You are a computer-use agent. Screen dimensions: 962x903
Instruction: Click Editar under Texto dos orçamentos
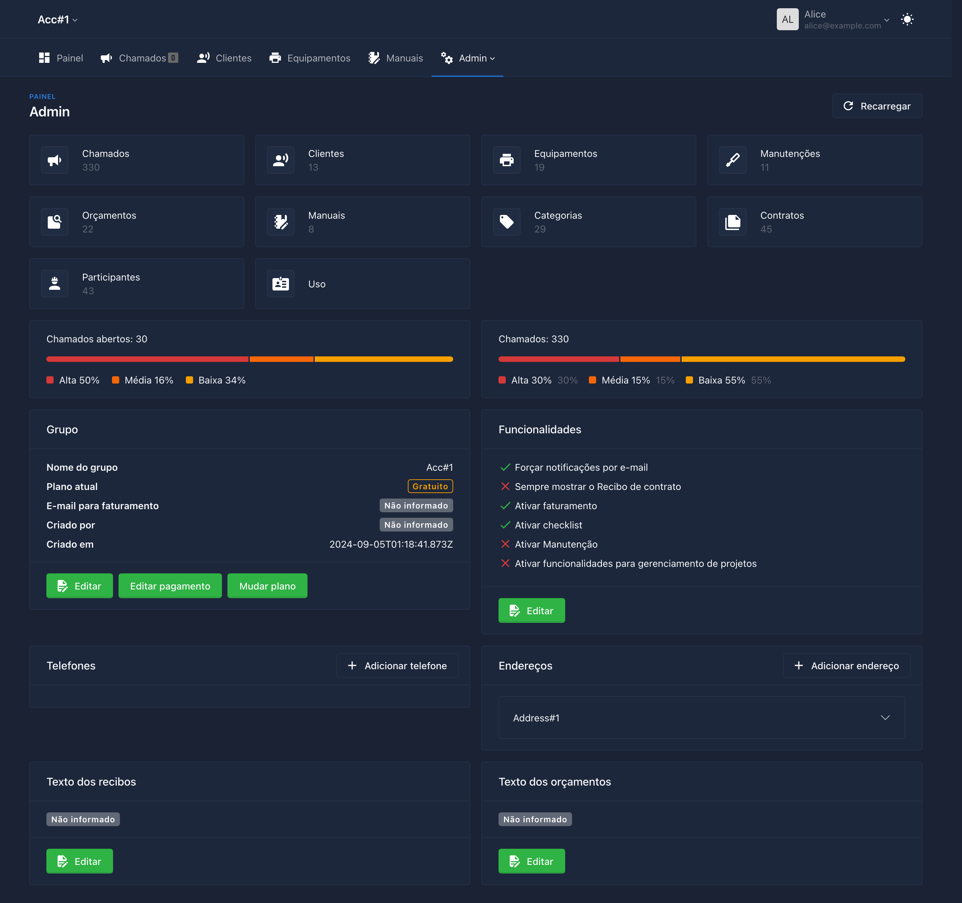pos(531,861)
